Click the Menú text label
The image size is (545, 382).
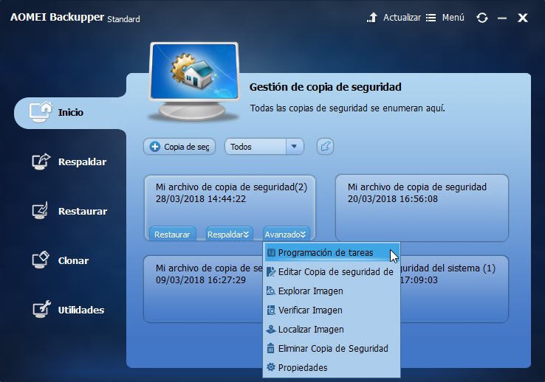point(453,18)
